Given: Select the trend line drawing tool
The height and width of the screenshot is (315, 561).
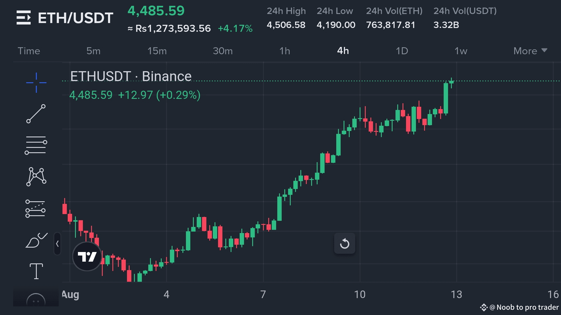Looking at the screenshot, I should 36,114.
